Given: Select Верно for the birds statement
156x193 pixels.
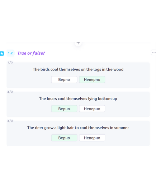Looking at the screenshot, I should [x=64, y=79].
